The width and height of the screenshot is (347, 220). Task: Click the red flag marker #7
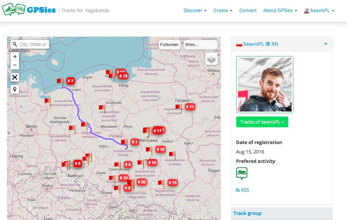point(60,81)
